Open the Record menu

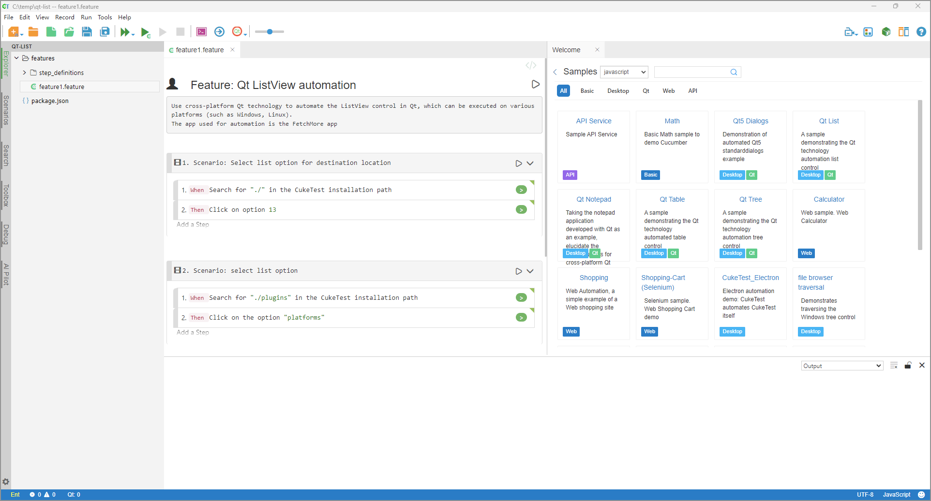(65, 17)
